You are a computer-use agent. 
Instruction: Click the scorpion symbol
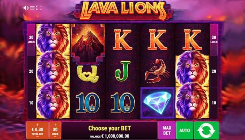tap(157, 71)
